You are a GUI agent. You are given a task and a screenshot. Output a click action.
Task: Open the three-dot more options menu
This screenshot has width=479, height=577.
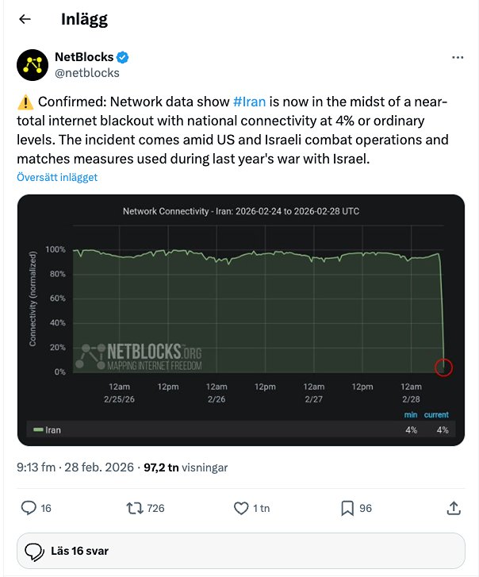[x=457, y=58]
